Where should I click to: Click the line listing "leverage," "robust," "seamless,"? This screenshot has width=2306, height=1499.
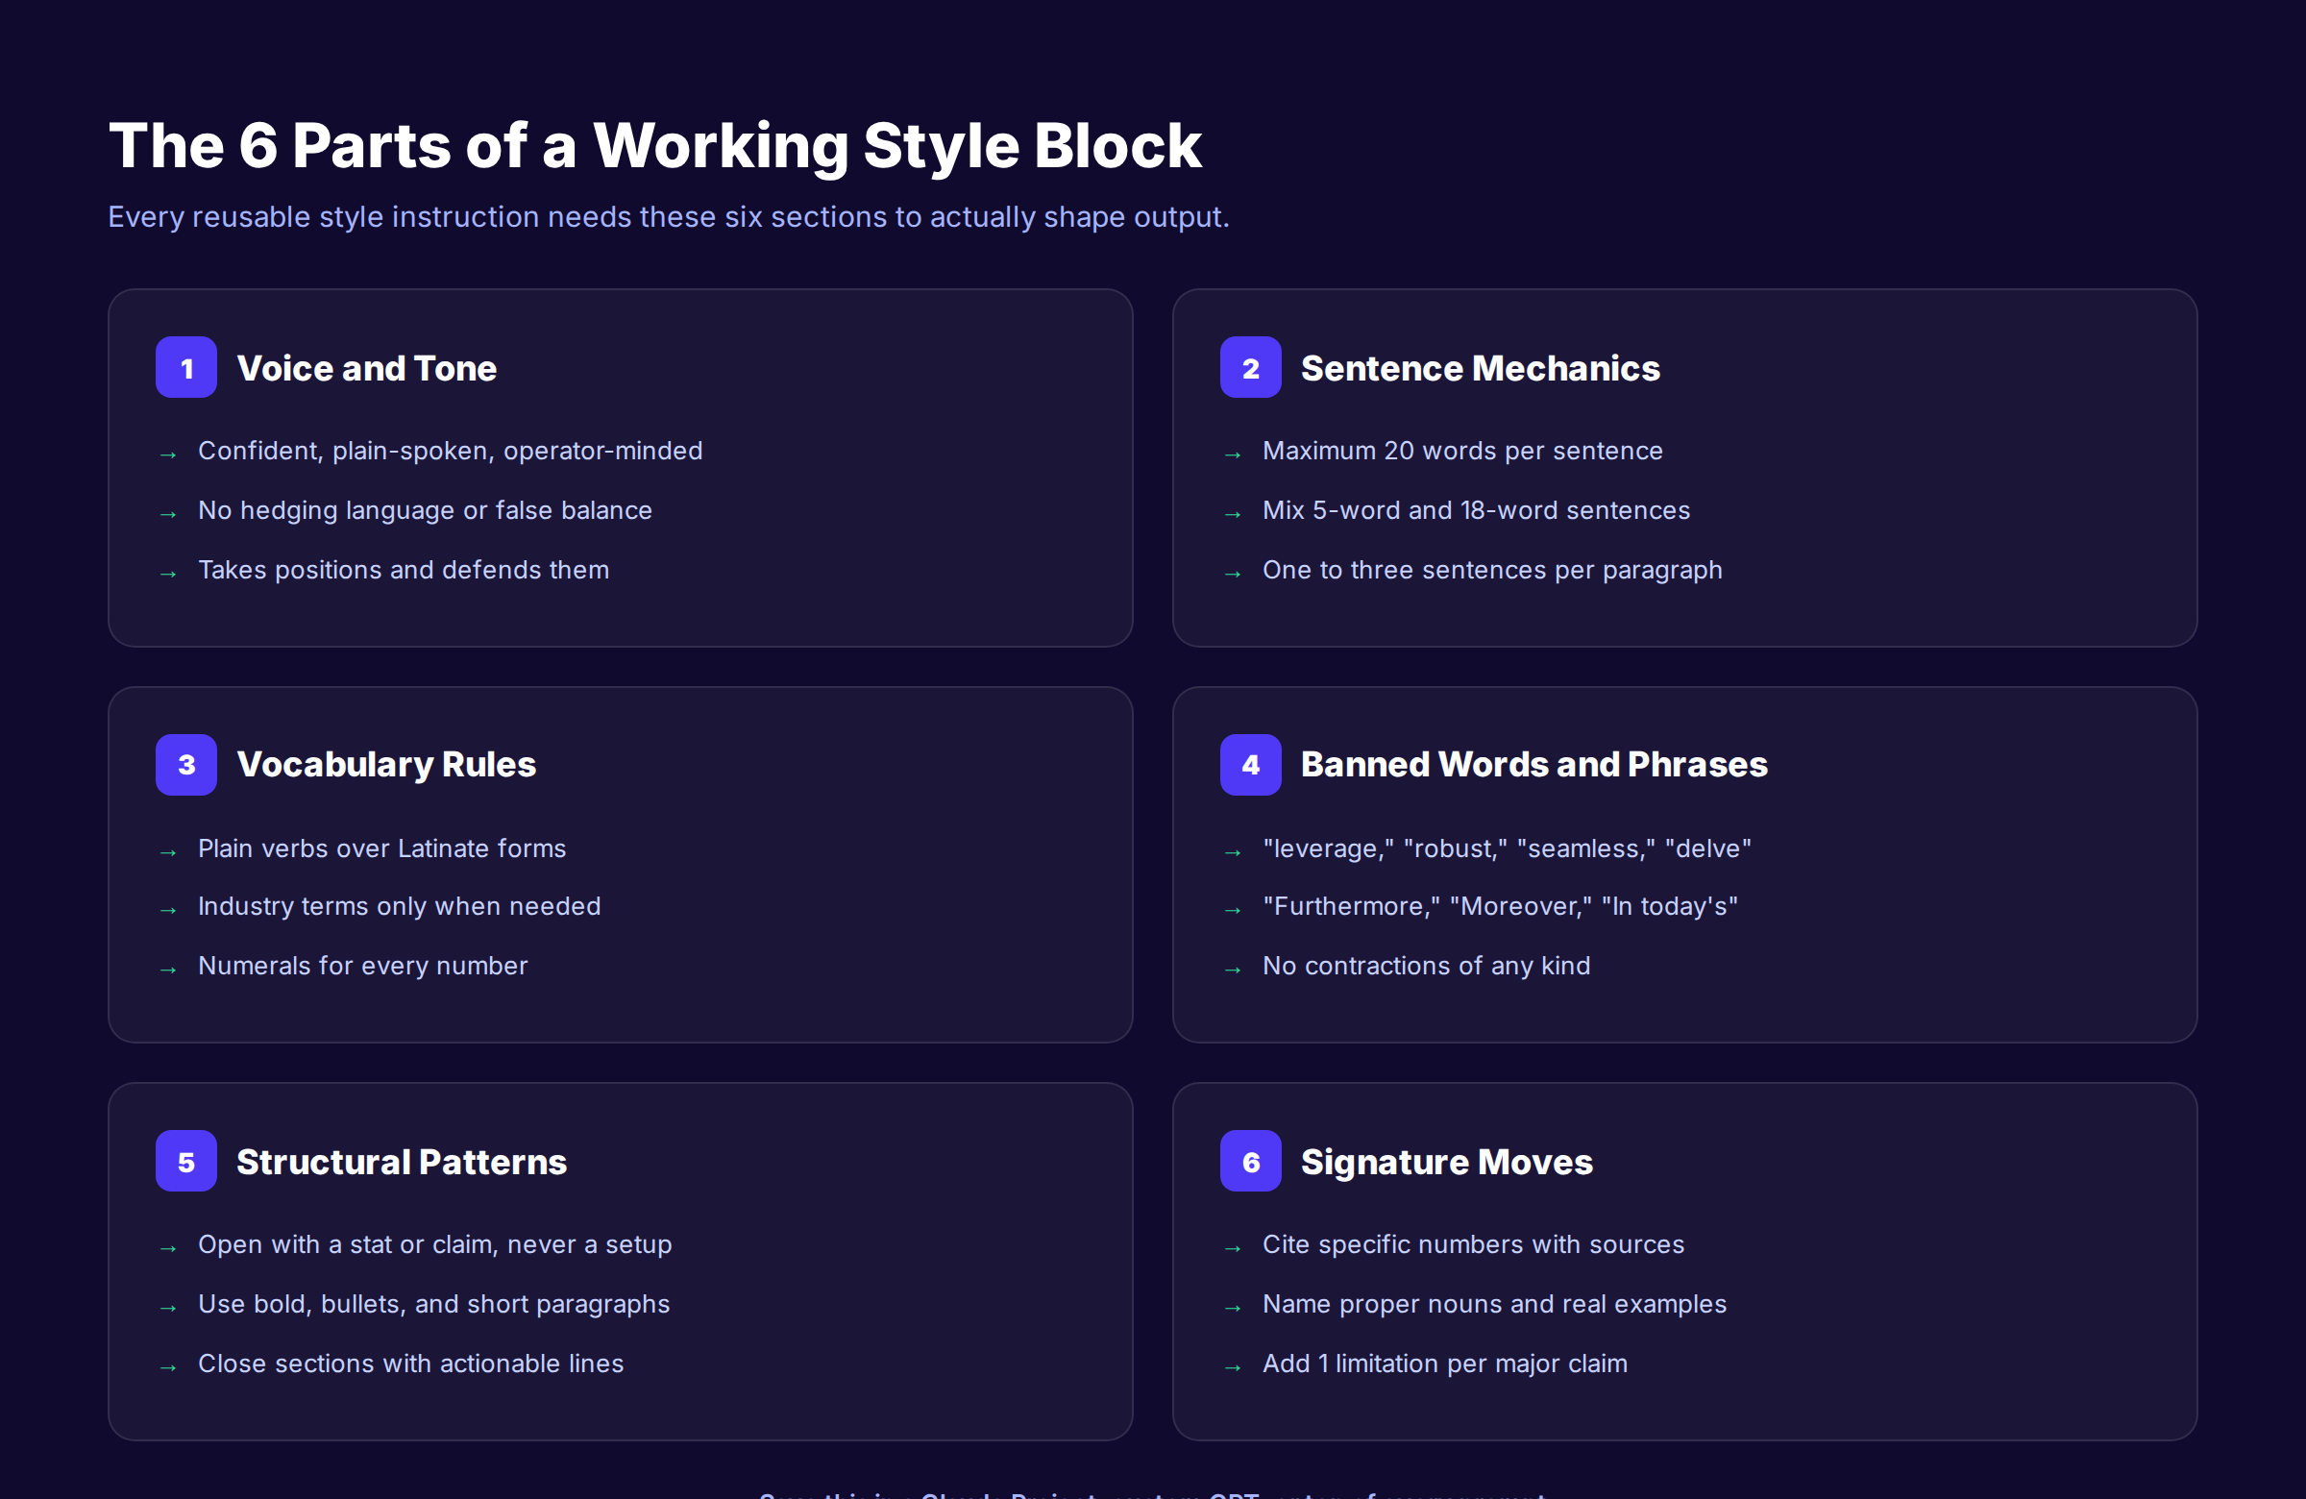pyautogui.click(x=1507, y=848)
